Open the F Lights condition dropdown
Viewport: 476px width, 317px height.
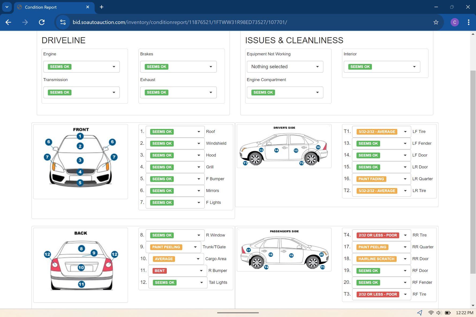175,203
